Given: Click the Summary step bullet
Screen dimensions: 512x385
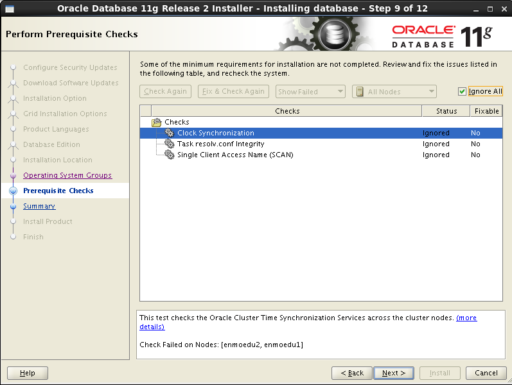Looking at the screenshot, I should (x=13, y=207).
